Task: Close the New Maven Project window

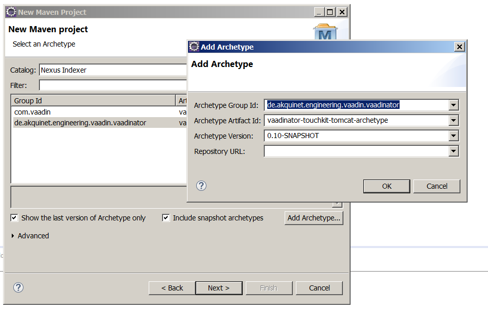Action: (x=342, y=12)
